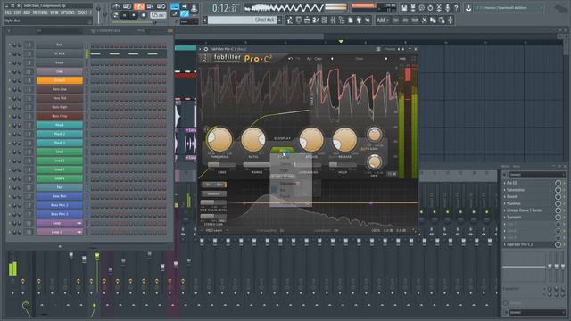Open the TOOLS menu
Image resolution: width=571 pixels, height=321 pixels.
82,12
